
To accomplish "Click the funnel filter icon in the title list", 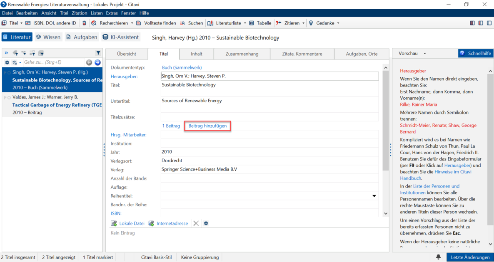I will coord(97,53).
